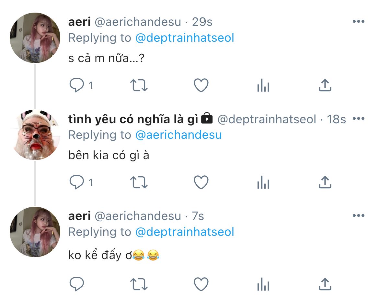Like the "bên kia có gì à" tweet
Viewport: 379px width, 297px height.
click(201, 183)
